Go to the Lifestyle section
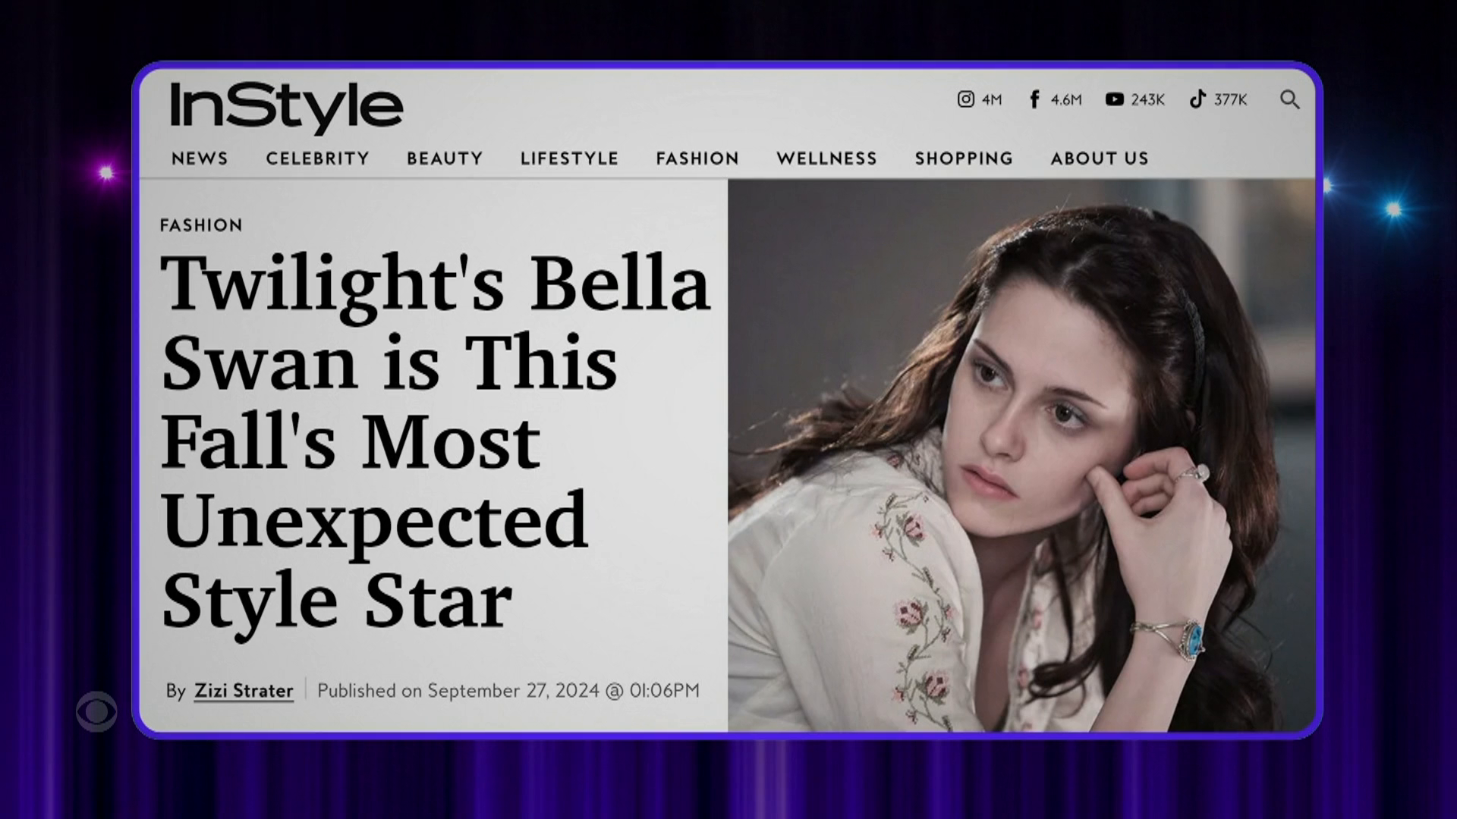This screenshot has width=1457, height=819. click(569, 158)
